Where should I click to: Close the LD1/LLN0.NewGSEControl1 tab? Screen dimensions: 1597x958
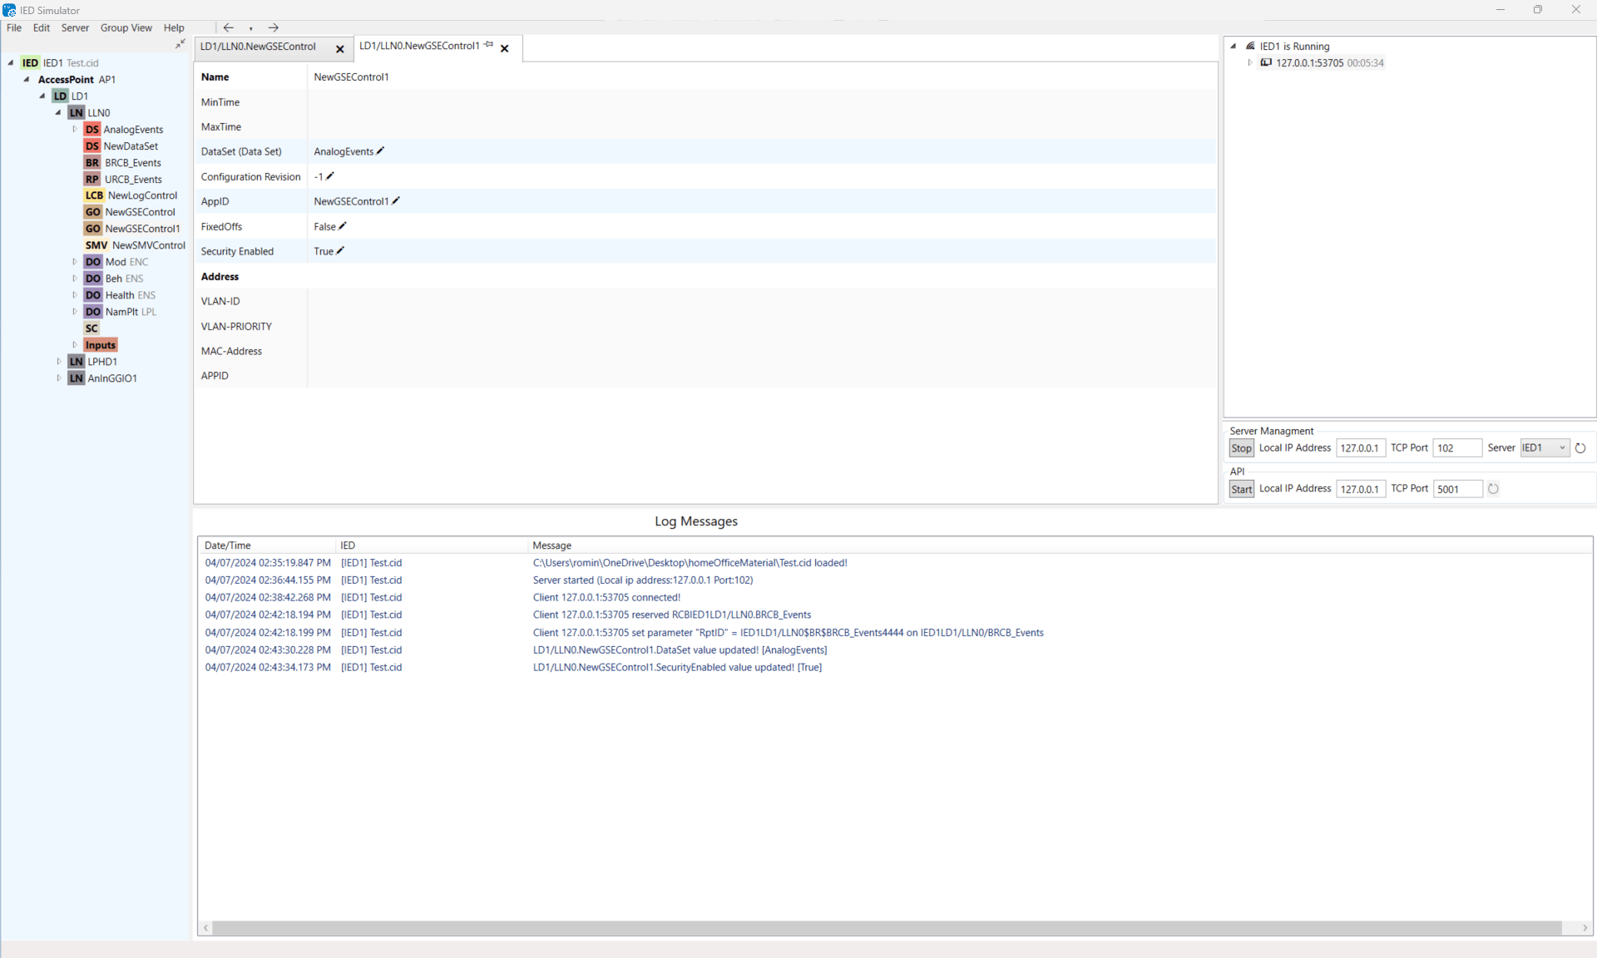coord(505,48)
